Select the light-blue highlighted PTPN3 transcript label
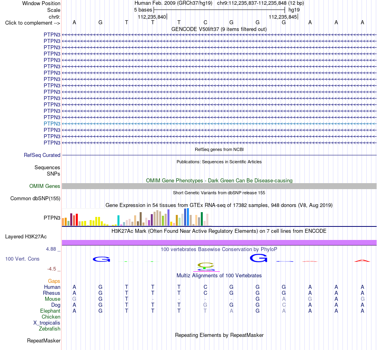The height and width of the screenshot is (350, 377). click(52, 124)
